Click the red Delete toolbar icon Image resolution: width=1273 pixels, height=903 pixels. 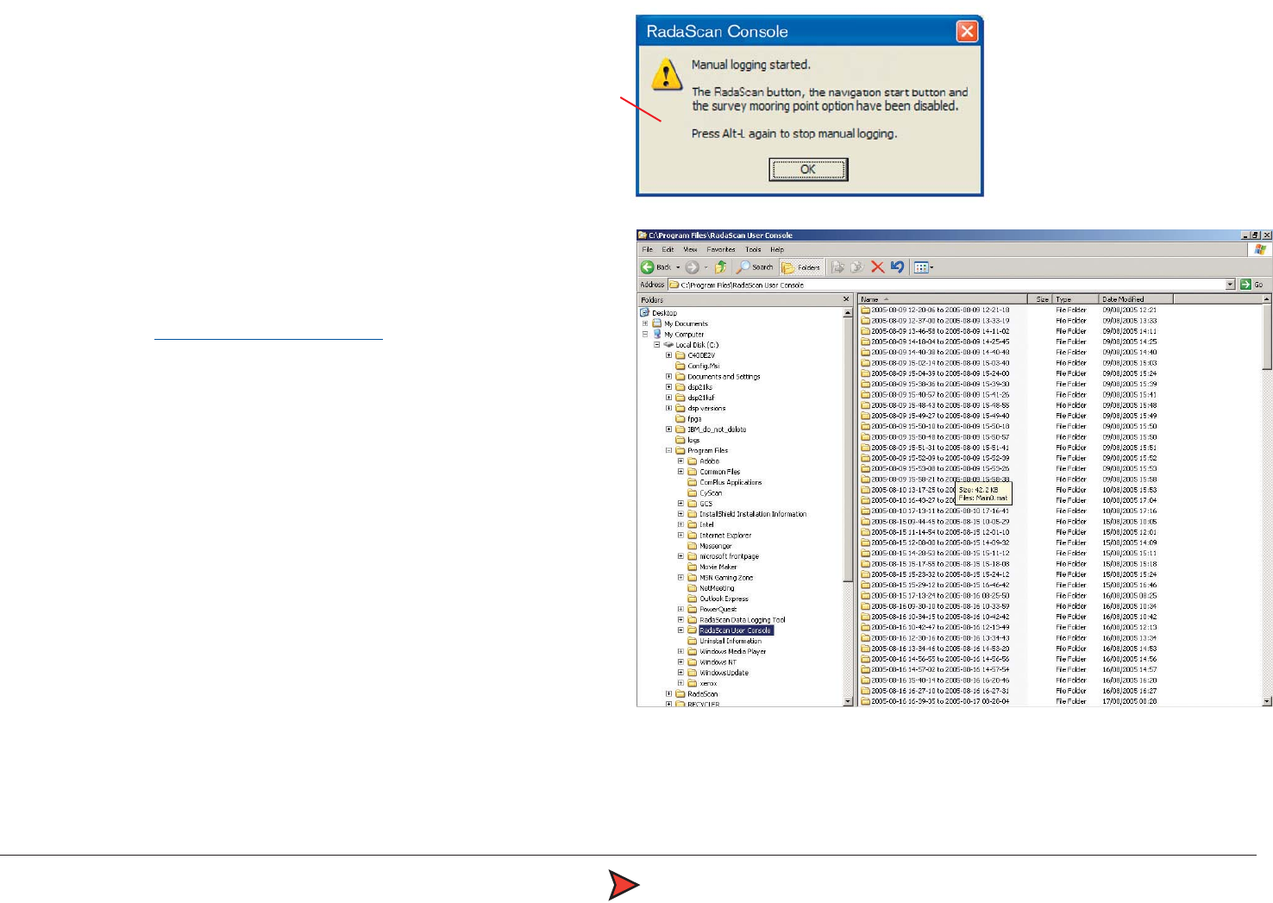click(x=877, y=267)
